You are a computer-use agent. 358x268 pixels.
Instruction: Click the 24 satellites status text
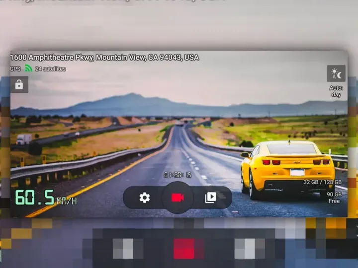coord(50,69)
